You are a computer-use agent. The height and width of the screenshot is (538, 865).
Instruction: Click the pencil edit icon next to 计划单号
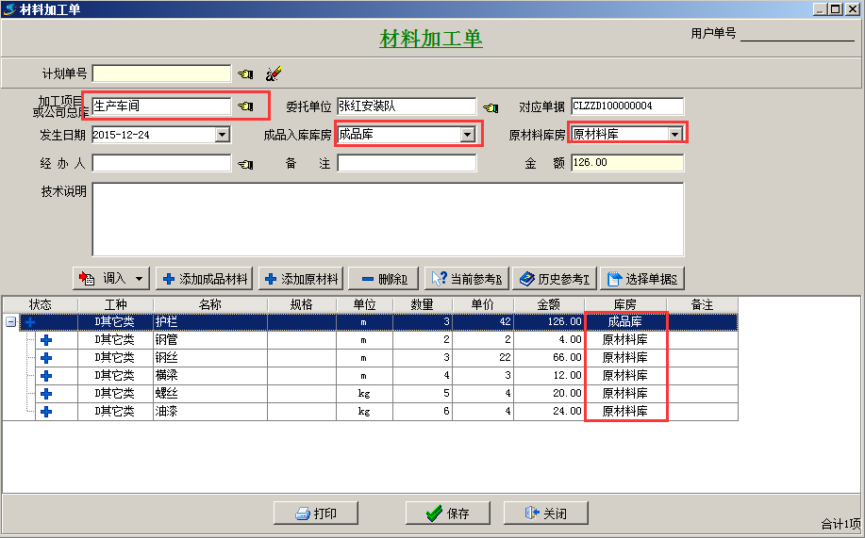click(x=274, y=73)
